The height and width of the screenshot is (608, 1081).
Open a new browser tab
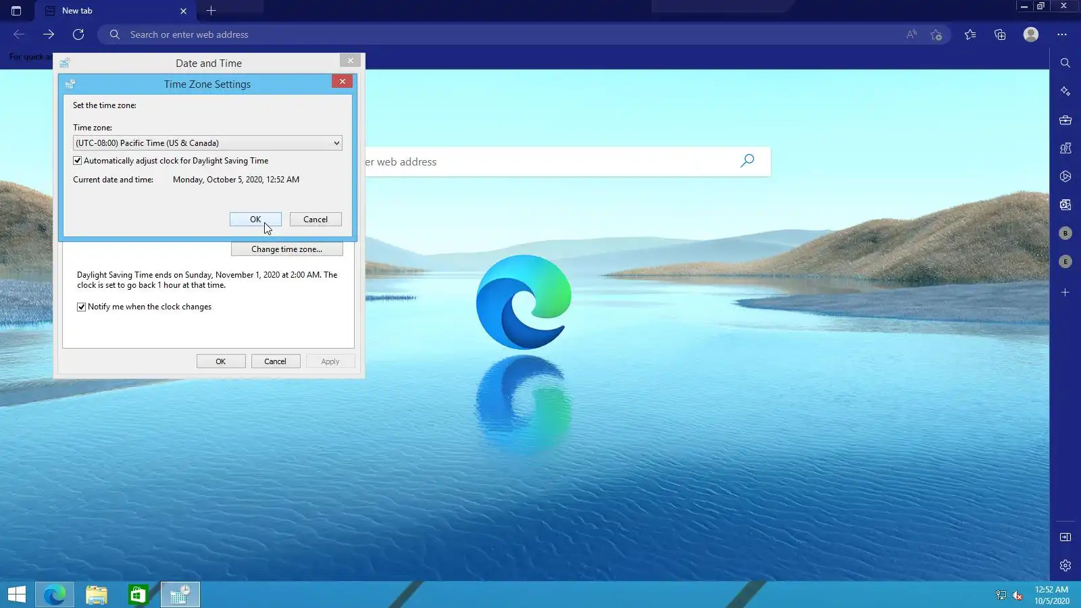(x=211, y=11)
